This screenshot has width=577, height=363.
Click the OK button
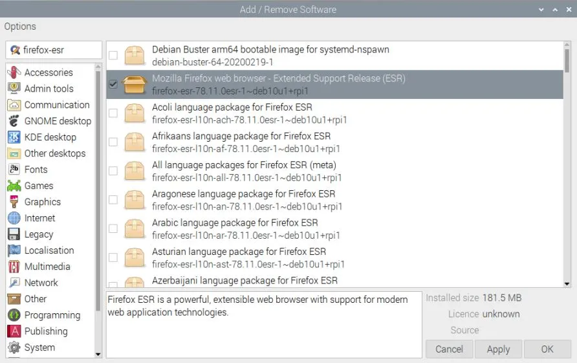coord(547,349)
